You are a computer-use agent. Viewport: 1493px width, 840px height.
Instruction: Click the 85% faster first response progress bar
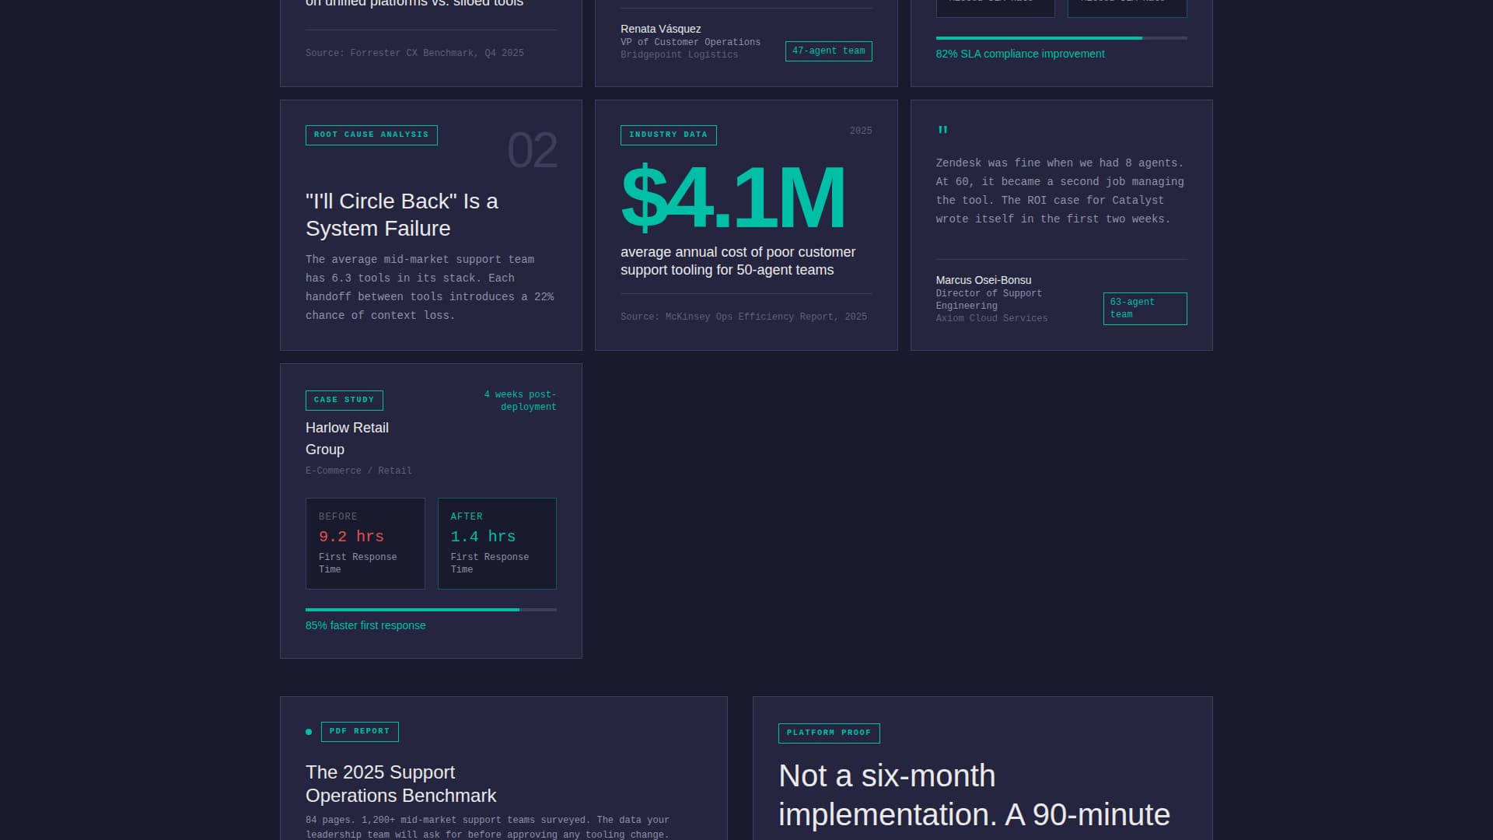point(431,610)
